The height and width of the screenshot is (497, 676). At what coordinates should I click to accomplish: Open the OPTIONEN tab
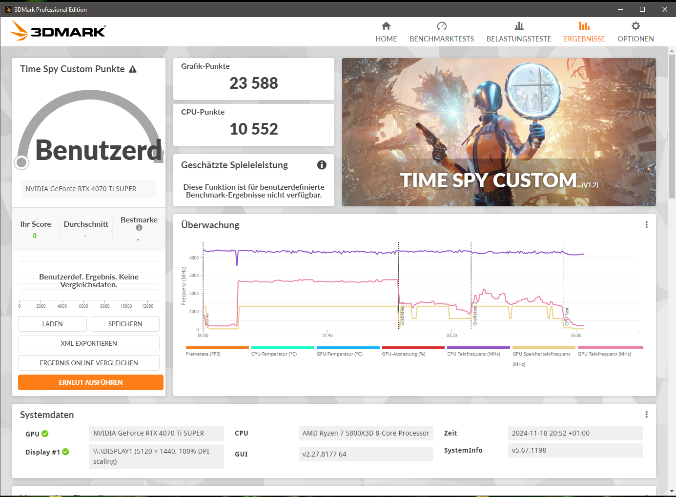point(635,32)
